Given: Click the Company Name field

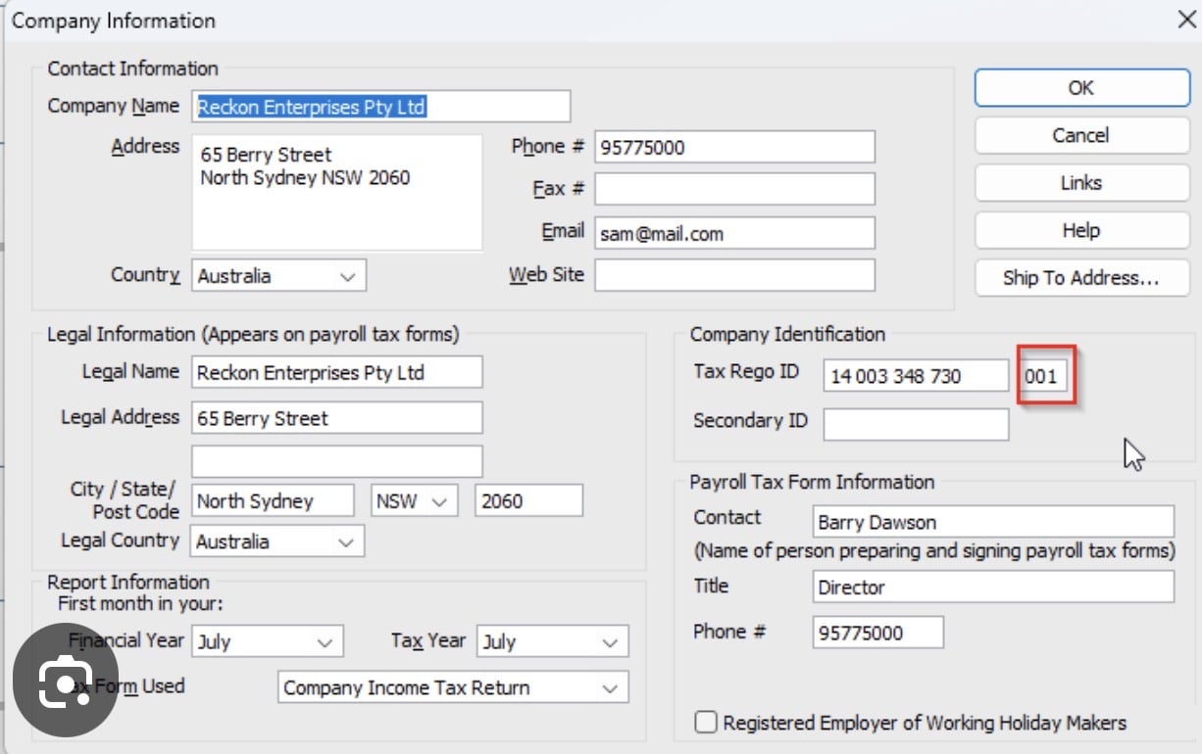Looking at the screenshot, I should [381, 107].
